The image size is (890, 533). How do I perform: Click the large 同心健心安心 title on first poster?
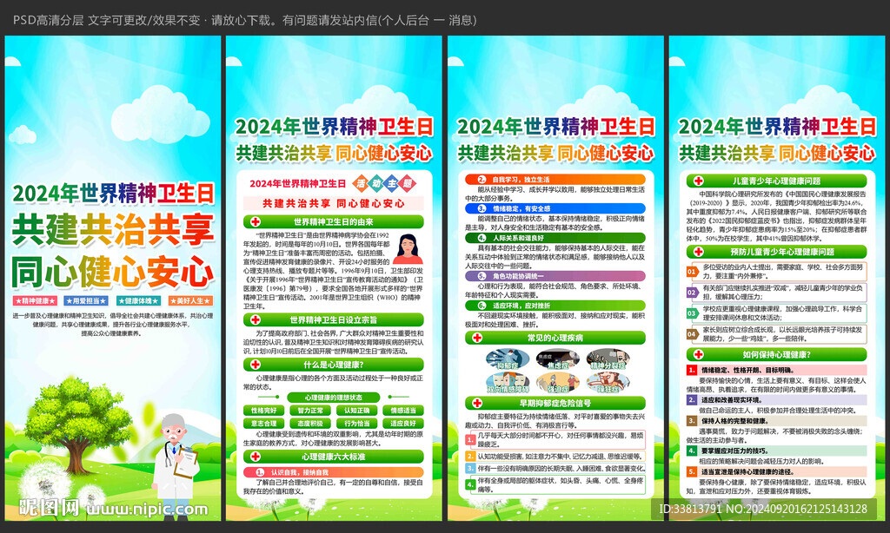coord(114,273)
